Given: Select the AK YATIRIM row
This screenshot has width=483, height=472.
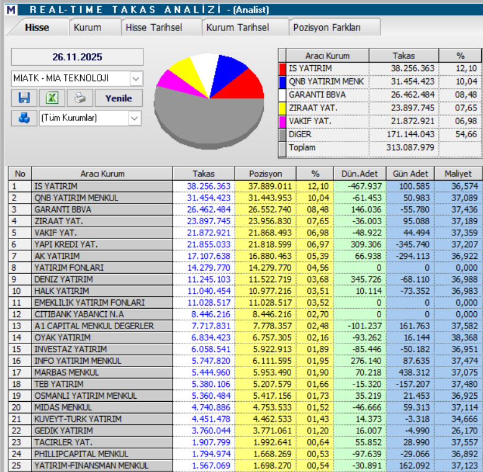Looking at the screenshot, I should click(245, 256).
